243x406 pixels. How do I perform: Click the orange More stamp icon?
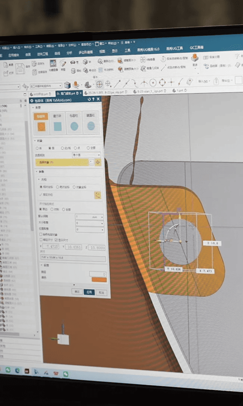(x=195, y=57)
